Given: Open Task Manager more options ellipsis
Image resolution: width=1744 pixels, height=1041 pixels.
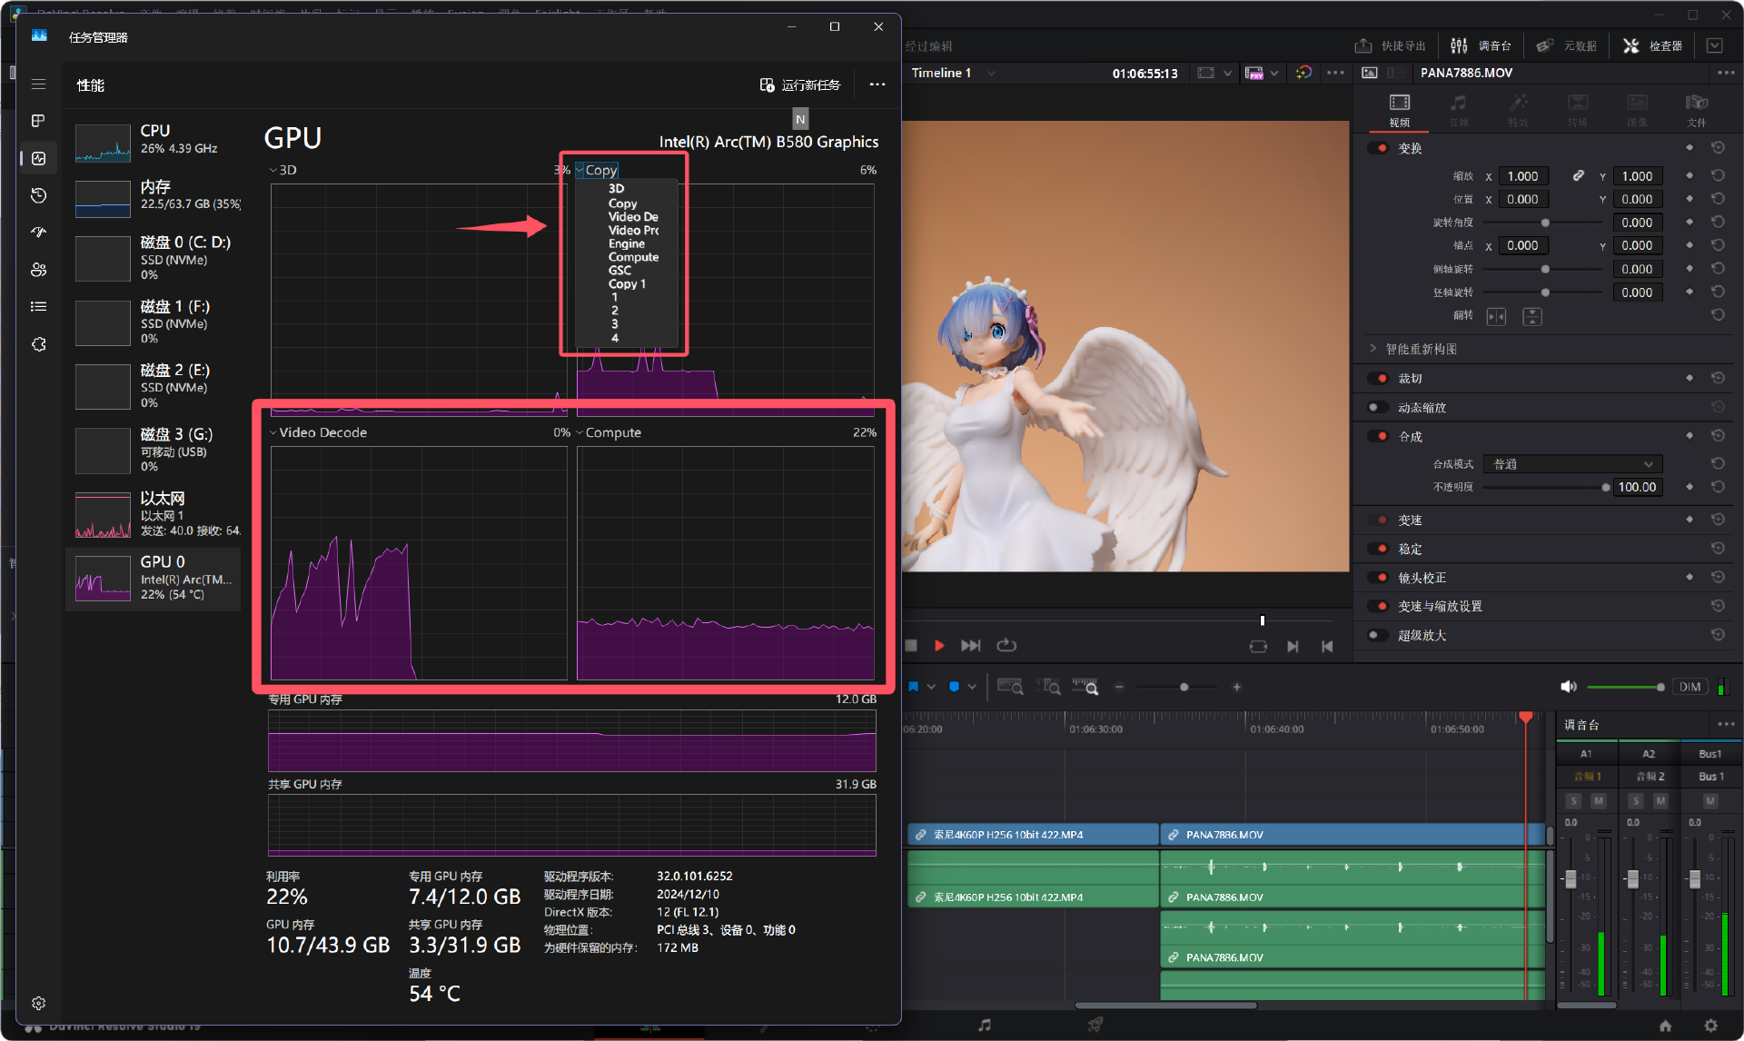Looking at the screenshot, I should pos(877,84).
